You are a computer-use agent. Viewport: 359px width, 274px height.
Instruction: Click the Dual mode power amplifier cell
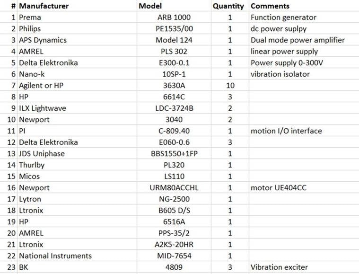click(x=304, y=40)
